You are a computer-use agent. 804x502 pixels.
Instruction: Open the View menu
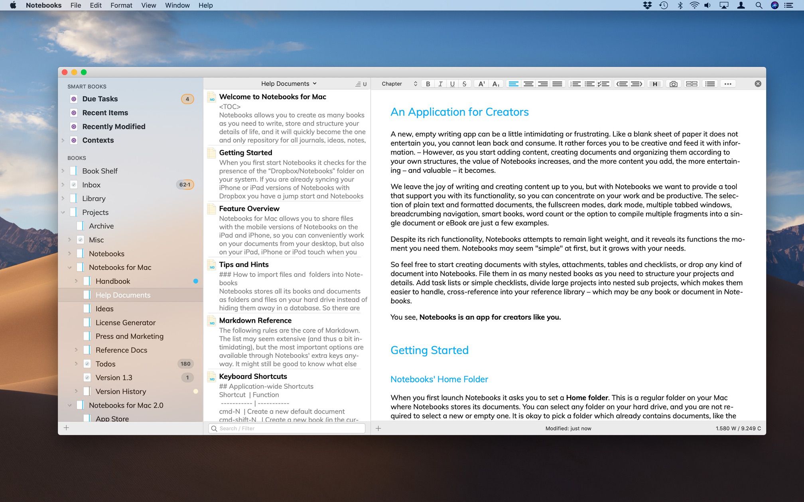point(148,5)
